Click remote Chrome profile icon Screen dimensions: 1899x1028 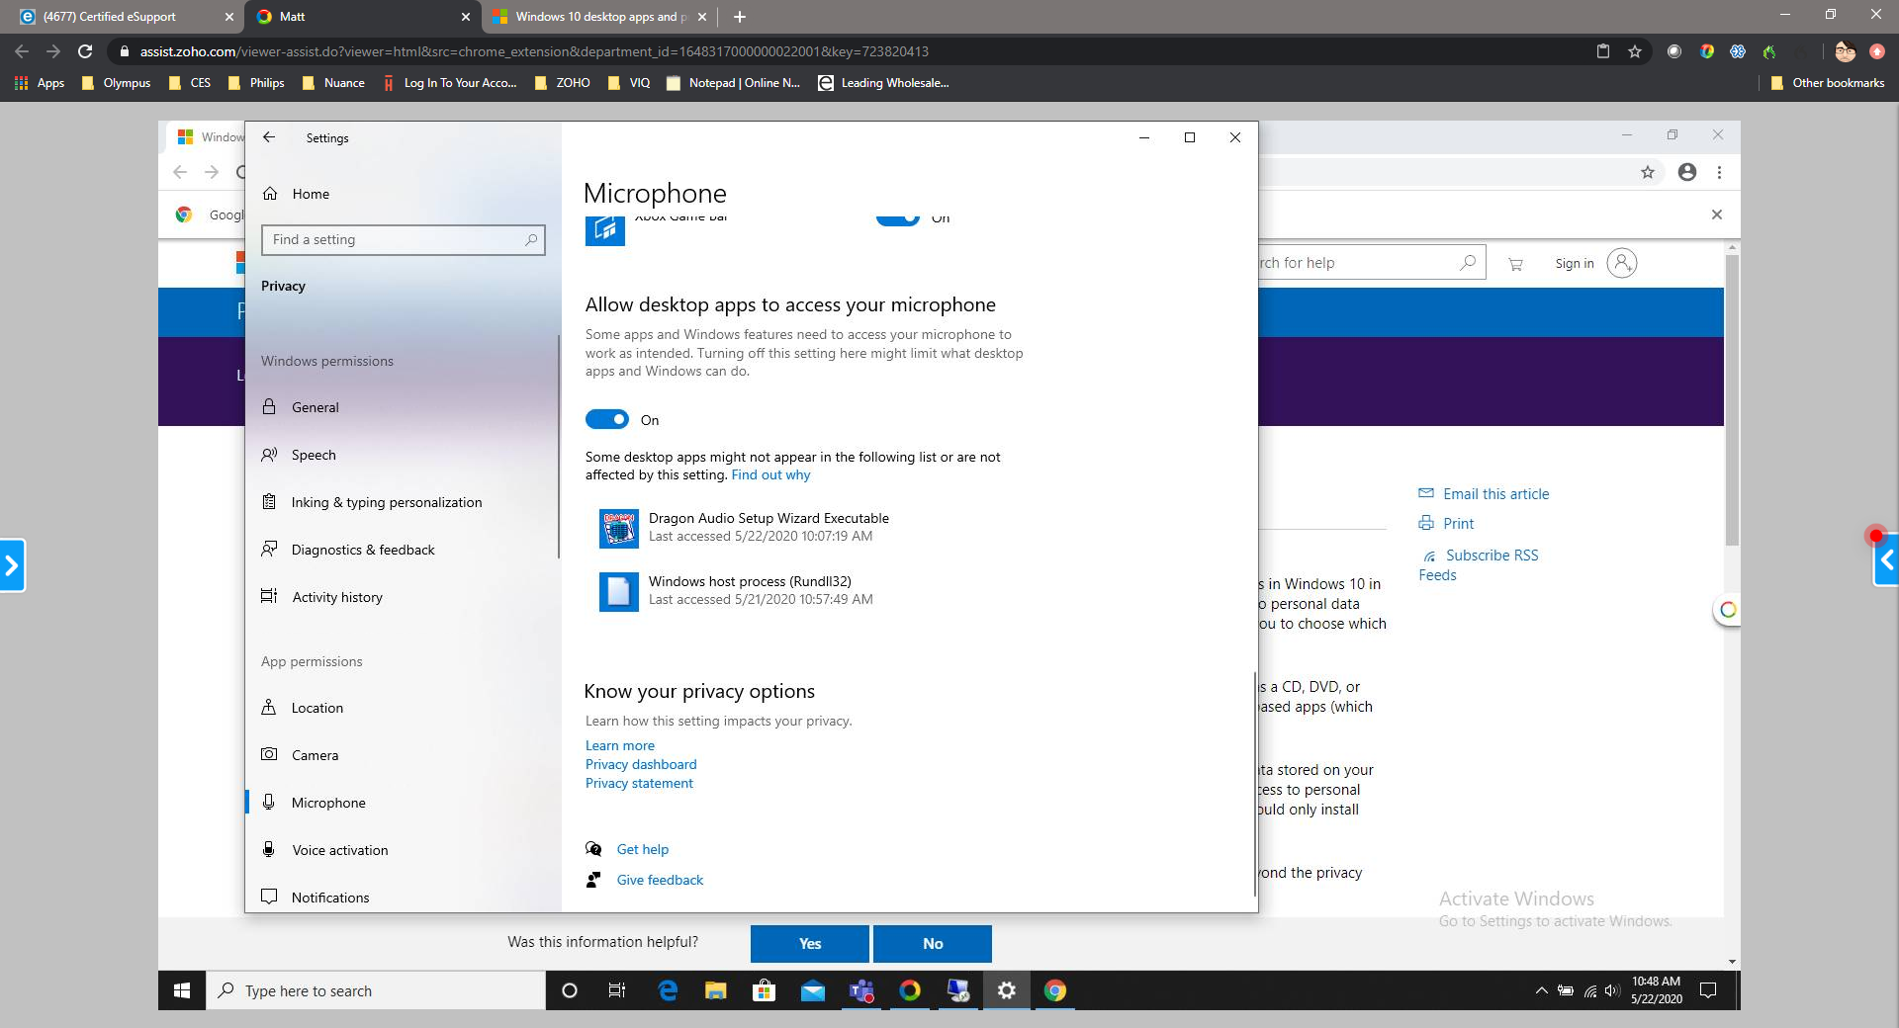pyautogui.click(x=1687, y=172)
